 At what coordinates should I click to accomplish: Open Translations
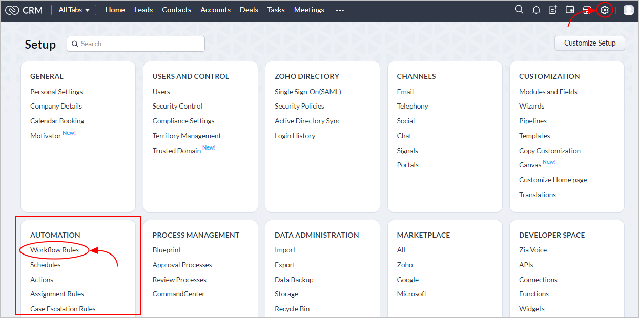(x=538, y=195)
